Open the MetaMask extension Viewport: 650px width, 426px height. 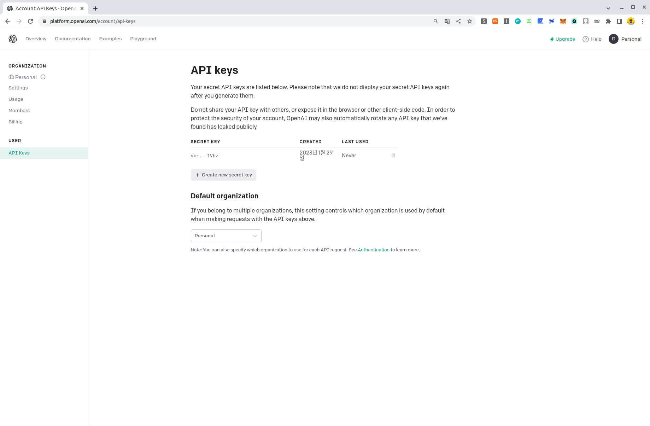point(563,21)
